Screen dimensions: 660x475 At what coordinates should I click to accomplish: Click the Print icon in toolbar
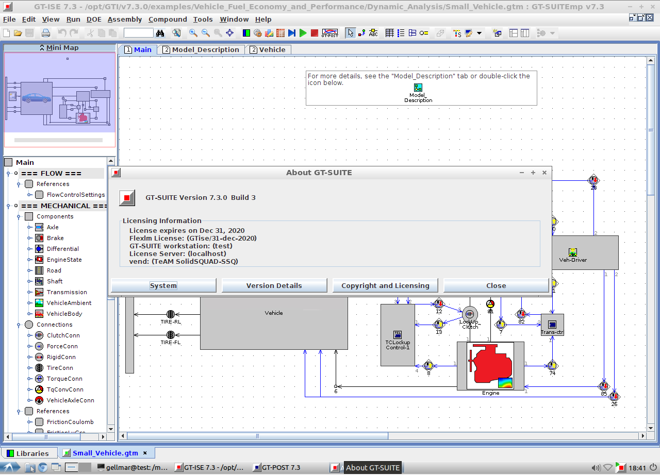[46, 33]
